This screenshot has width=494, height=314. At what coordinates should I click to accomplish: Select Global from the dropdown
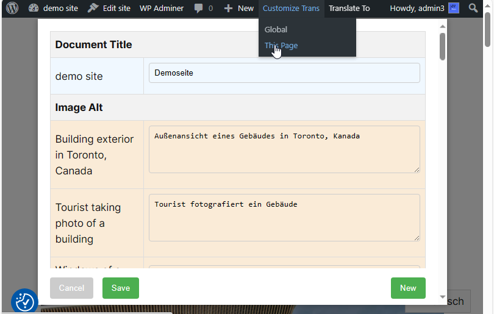[x=276, y=29]
